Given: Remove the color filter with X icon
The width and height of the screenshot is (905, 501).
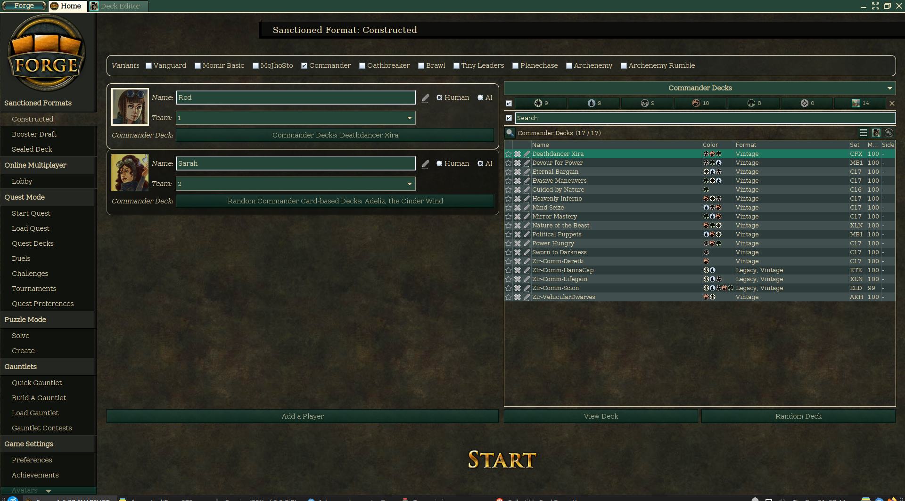Looking at the screenshot, I should [x=892, y=103].
